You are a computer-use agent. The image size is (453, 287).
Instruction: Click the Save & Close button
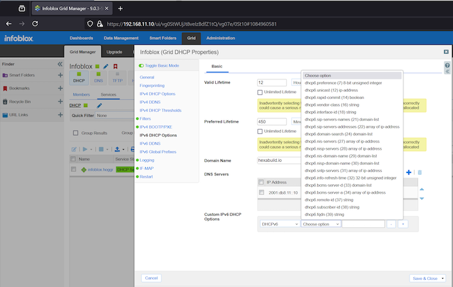pyautogui.click(x=425, y=278)
